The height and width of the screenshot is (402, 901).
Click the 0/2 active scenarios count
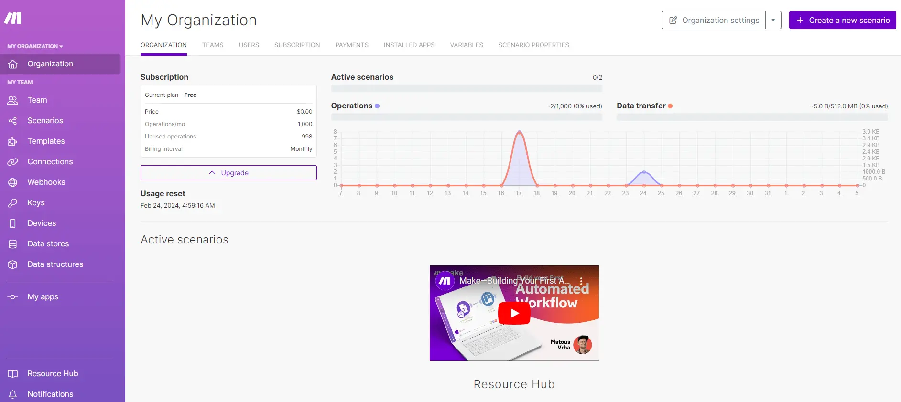pyautogui.click(x=597, y=77)
